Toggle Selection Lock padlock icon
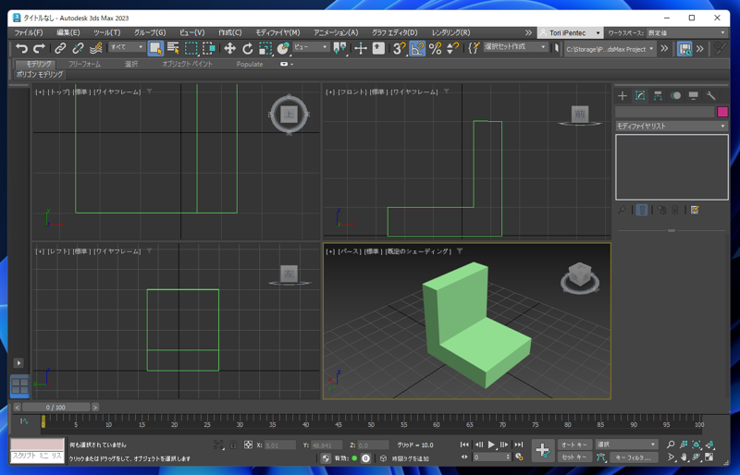The width and height of the screenshot is (740, 475). pyautogui.click(x=233, y=445)
